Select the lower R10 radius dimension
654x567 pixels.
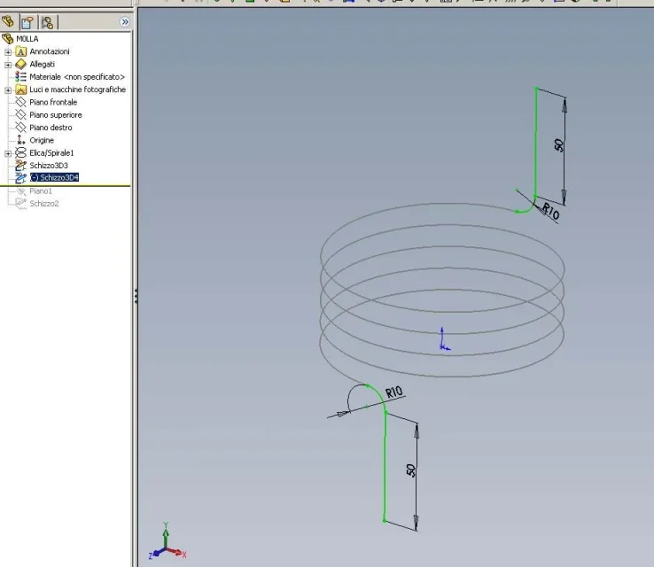pyautogui.click(x=393, y=392)
